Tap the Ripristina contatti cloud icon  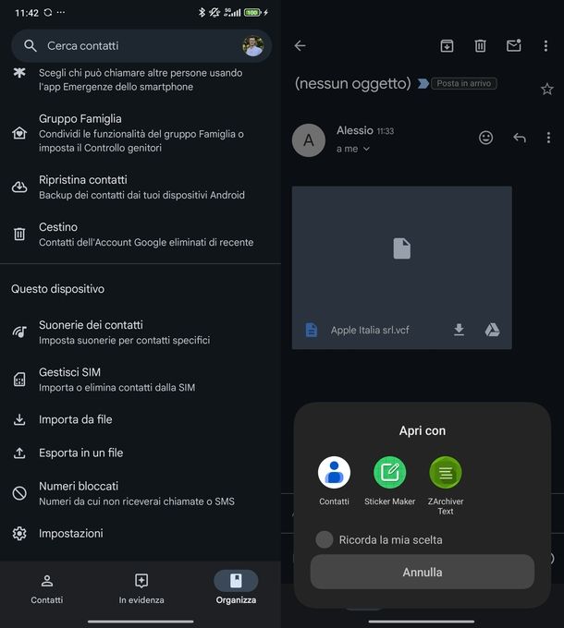coord(19,187)
